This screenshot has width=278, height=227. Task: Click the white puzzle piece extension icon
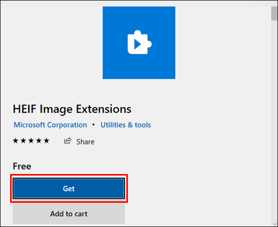140,42
